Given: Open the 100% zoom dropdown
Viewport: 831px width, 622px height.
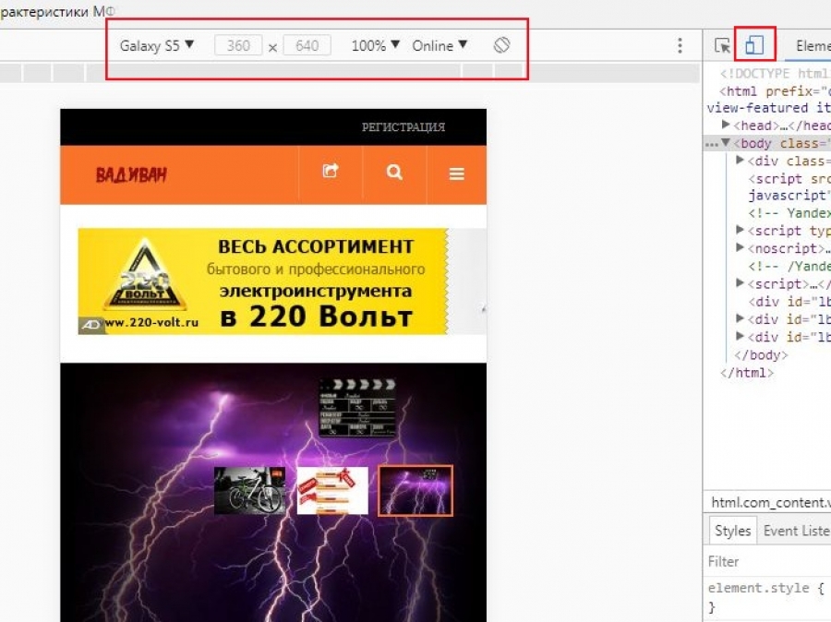Looking at the screenshot, I should click(x=375, y=45).
